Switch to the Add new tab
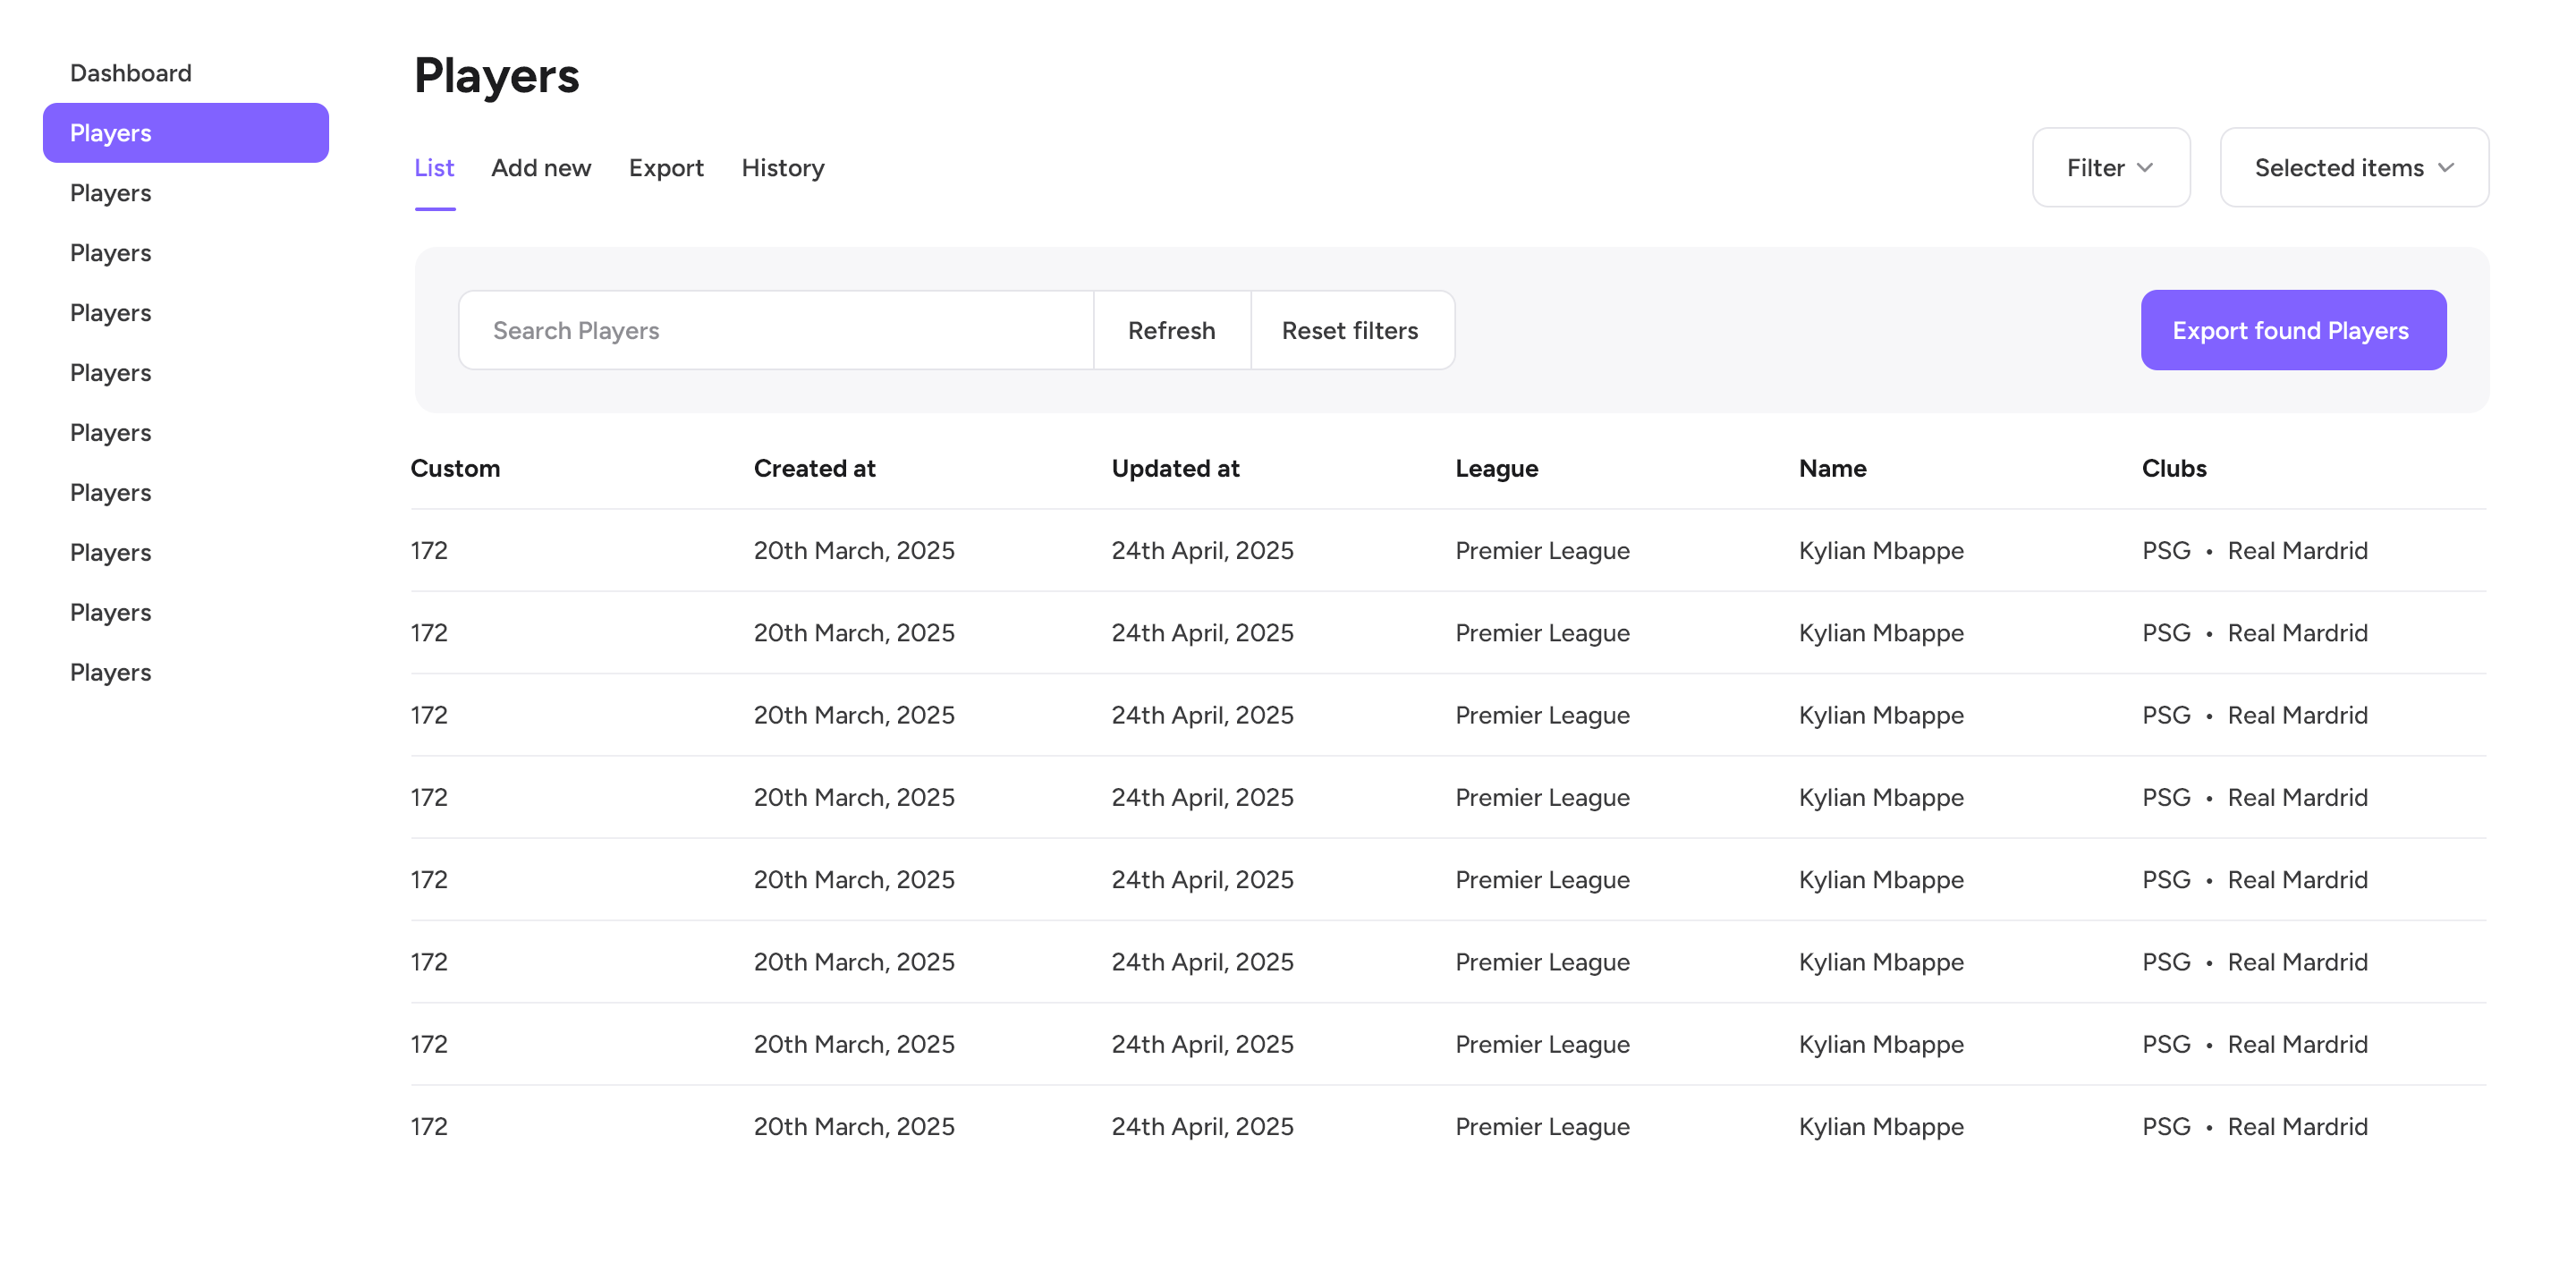Viewport: 2576px width, 1288px height. pos(541,168)
